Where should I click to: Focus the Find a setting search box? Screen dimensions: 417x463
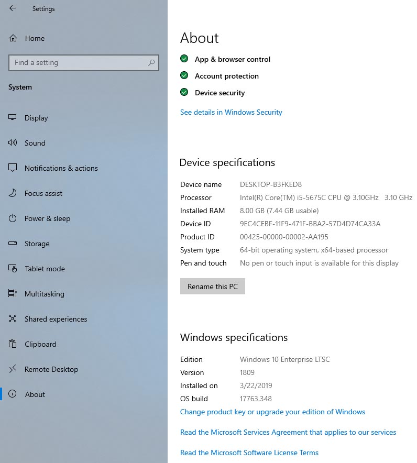(84, 63)
